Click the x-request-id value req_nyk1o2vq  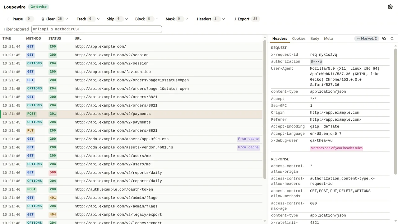tap(323, 55)
